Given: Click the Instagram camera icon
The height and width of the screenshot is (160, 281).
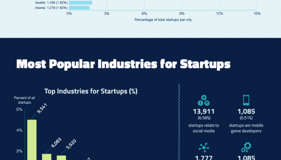Looking at the screenshot, I should click(207, 103).
